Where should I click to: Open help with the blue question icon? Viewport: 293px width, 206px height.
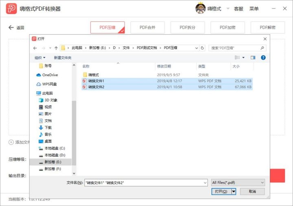click(263, 57)
